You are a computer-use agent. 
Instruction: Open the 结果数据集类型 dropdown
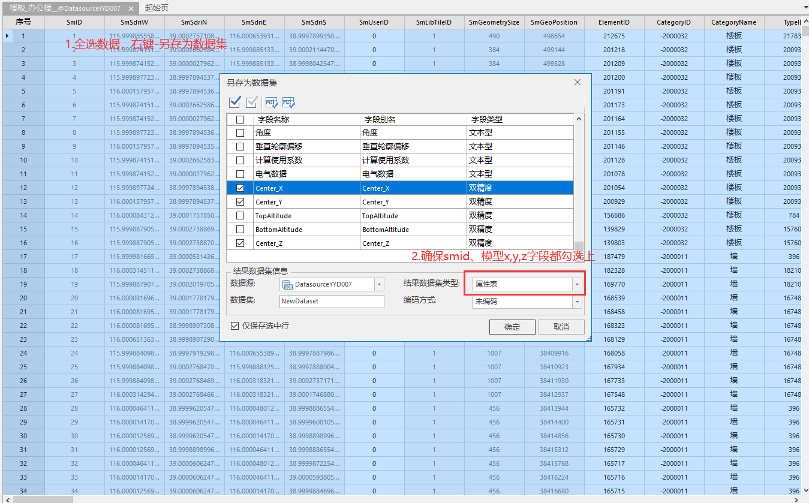coord(578,284)
